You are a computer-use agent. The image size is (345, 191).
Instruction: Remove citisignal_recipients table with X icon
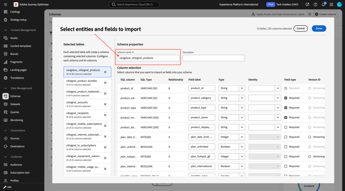[105, 115]
